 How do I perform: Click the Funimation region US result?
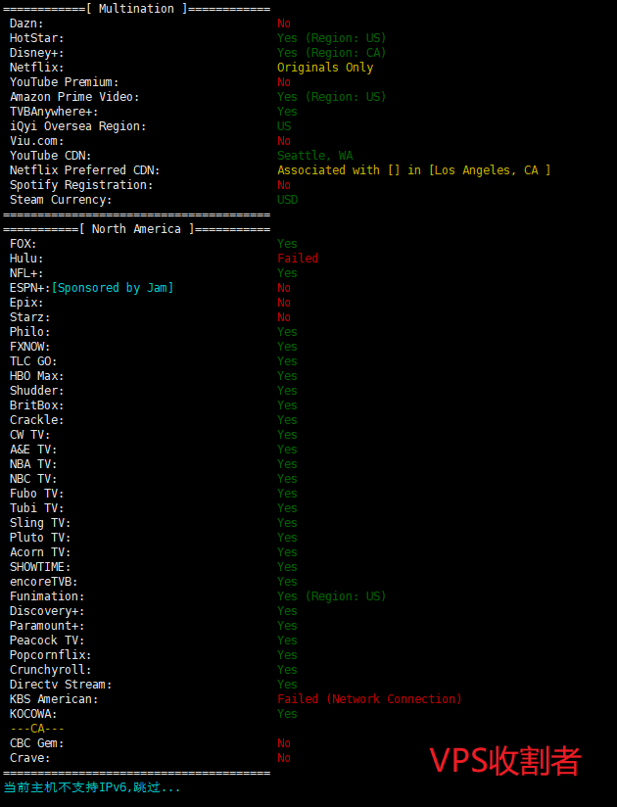[331, 596]
